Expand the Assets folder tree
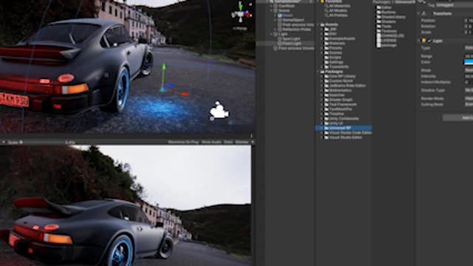The height and width of the screenshot is (266, 473). (x=318, y=24)
